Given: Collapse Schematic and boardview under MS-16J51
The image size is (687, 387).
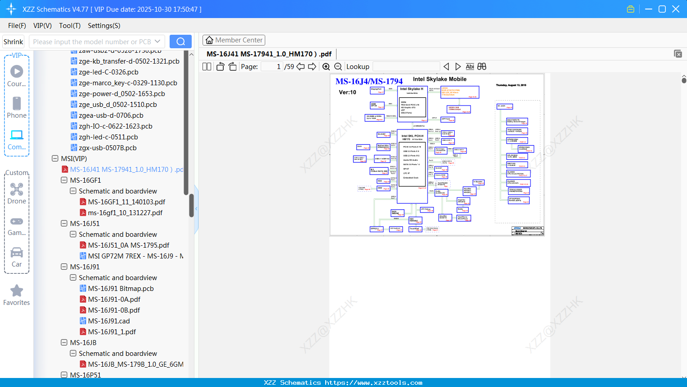Looking at the screenshot, I should point(73,235).
